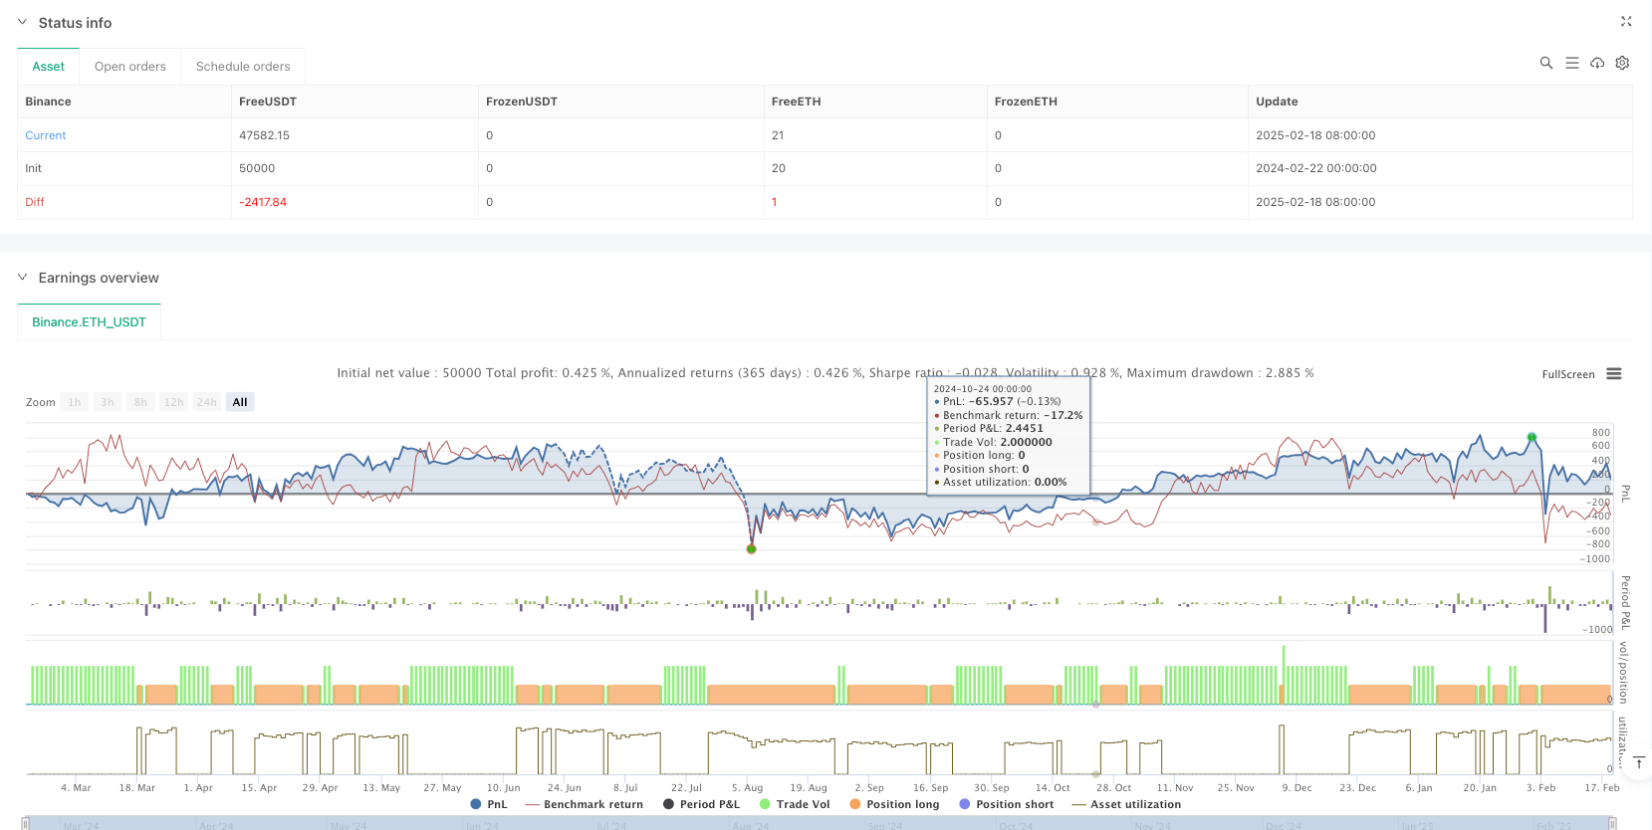Hide Position long series in legend
This screenshot has width=1652, height=830.
pyautogui.click(x=894, y=804)
